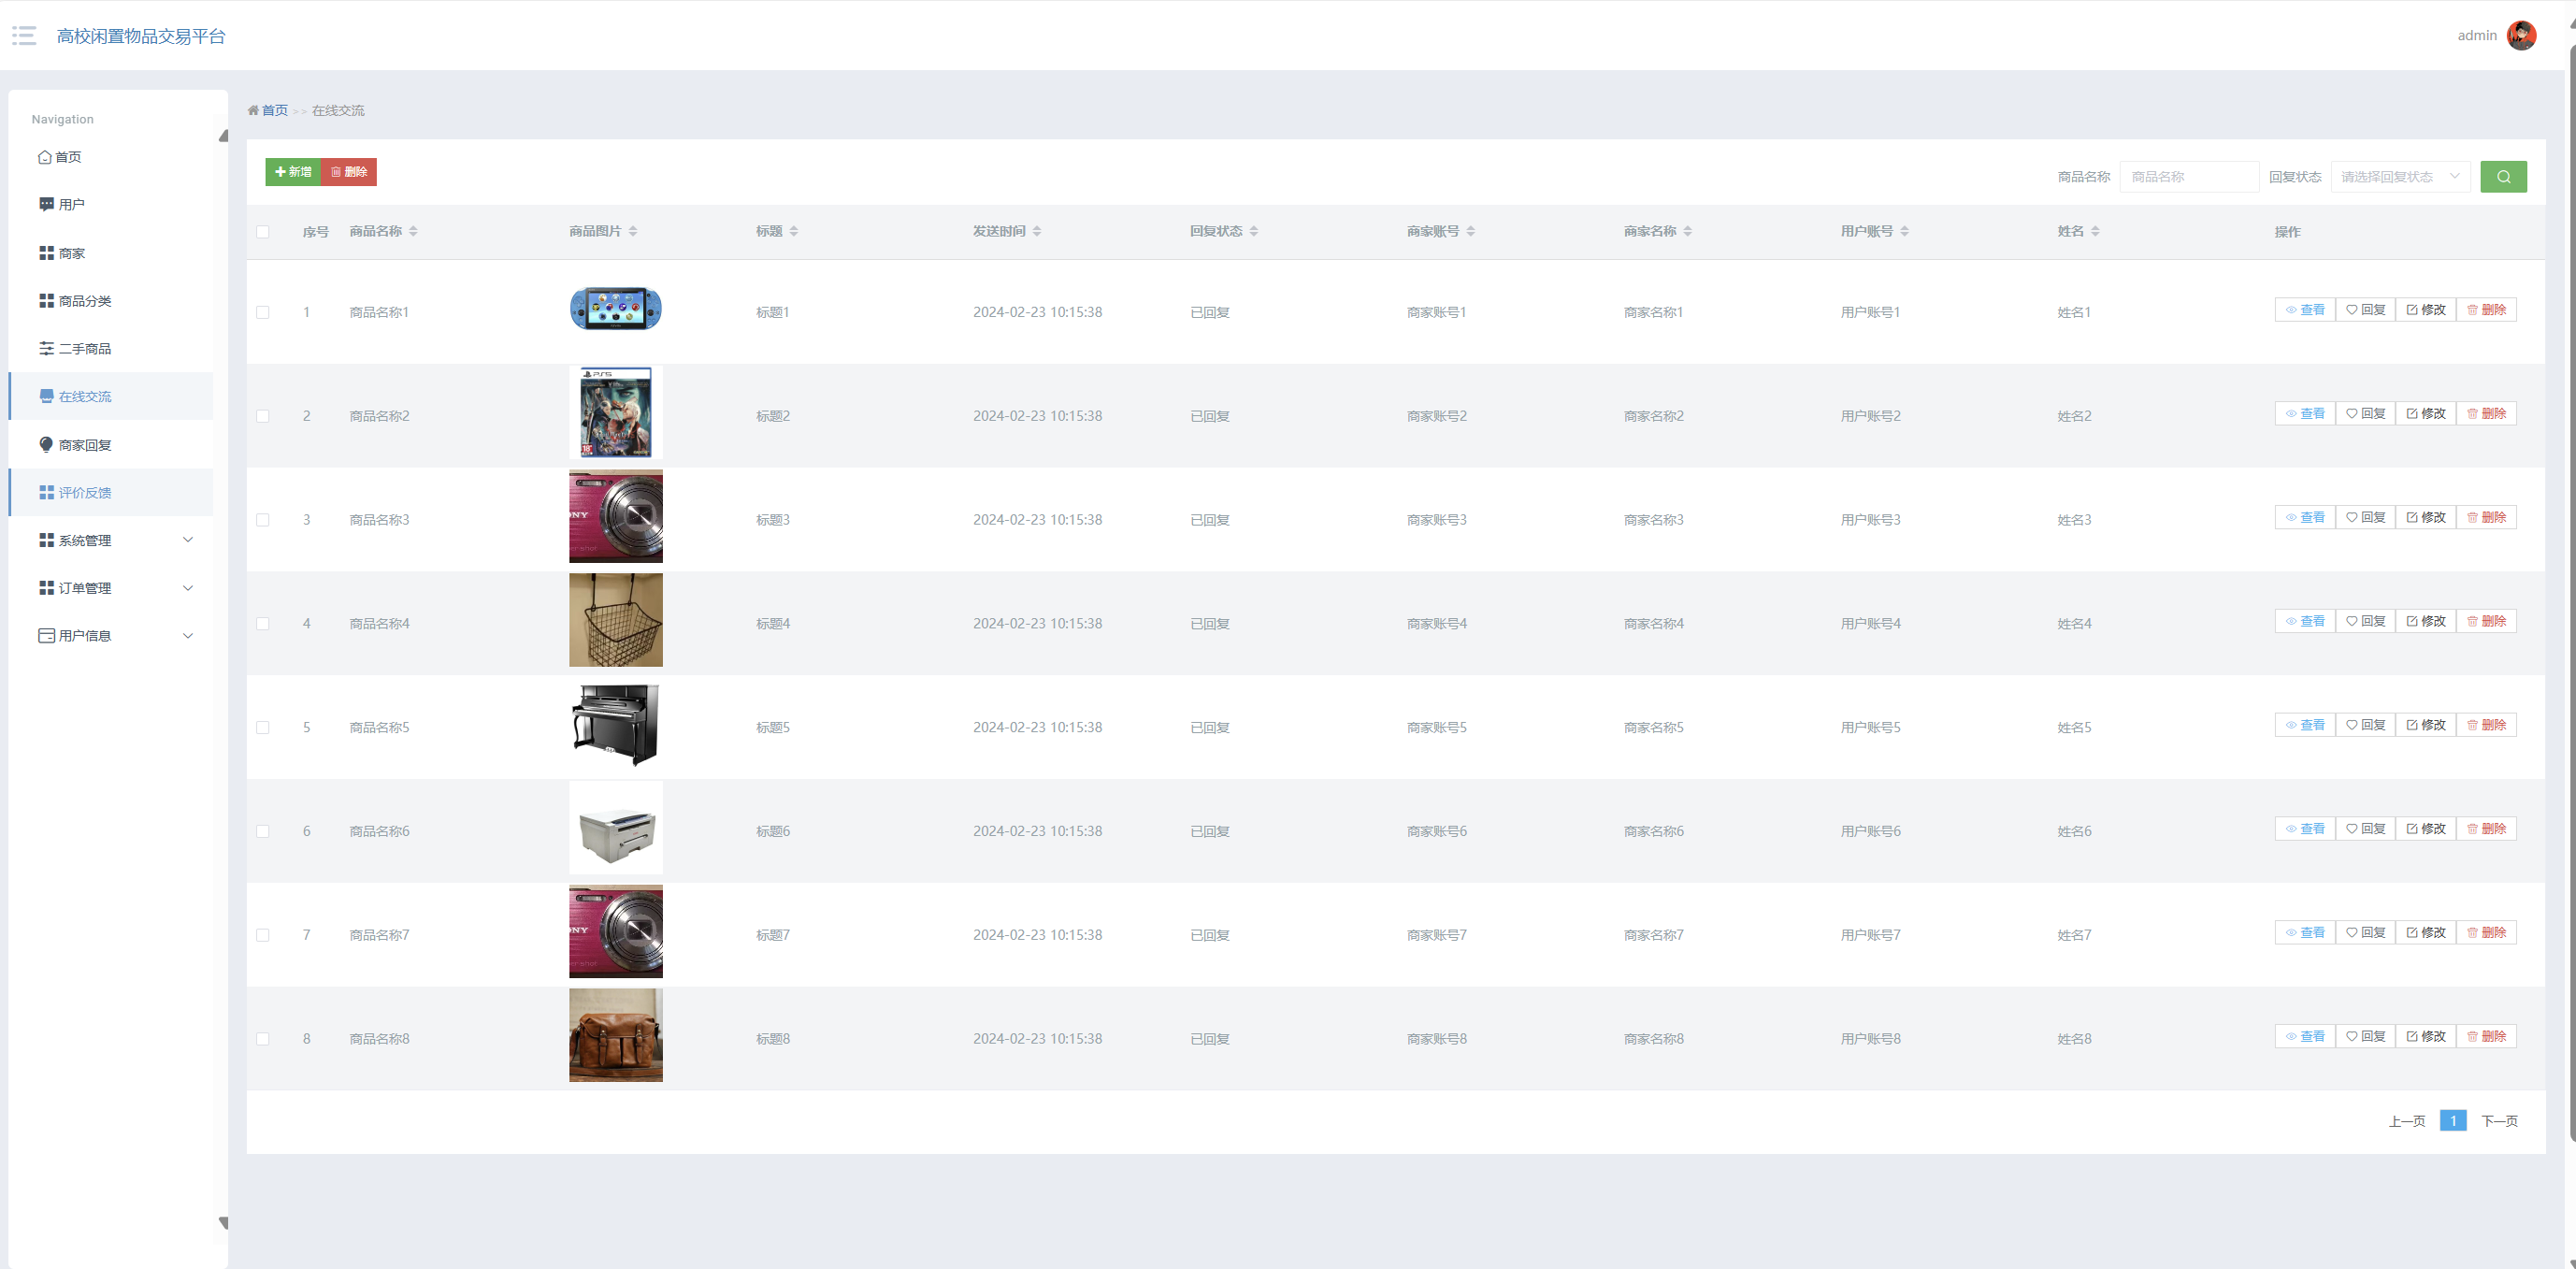This screenshot has width=2576, height=1269.
Task: Go to 商家回复 in the sidebar
Action: pyautogui.click(x=84, y=445)
